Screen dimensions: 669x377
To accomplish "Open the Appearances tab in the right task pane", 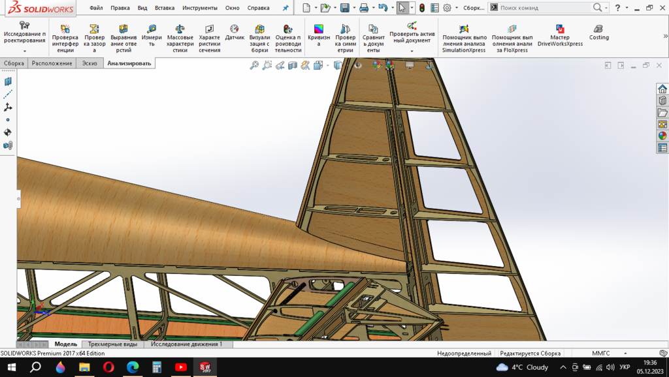I will click(x=662, y=136).
